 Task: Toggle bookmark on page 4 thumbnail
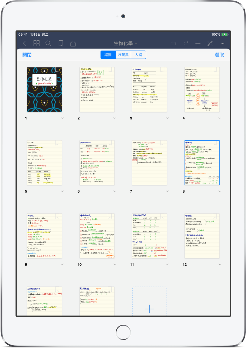coord(215,70)
